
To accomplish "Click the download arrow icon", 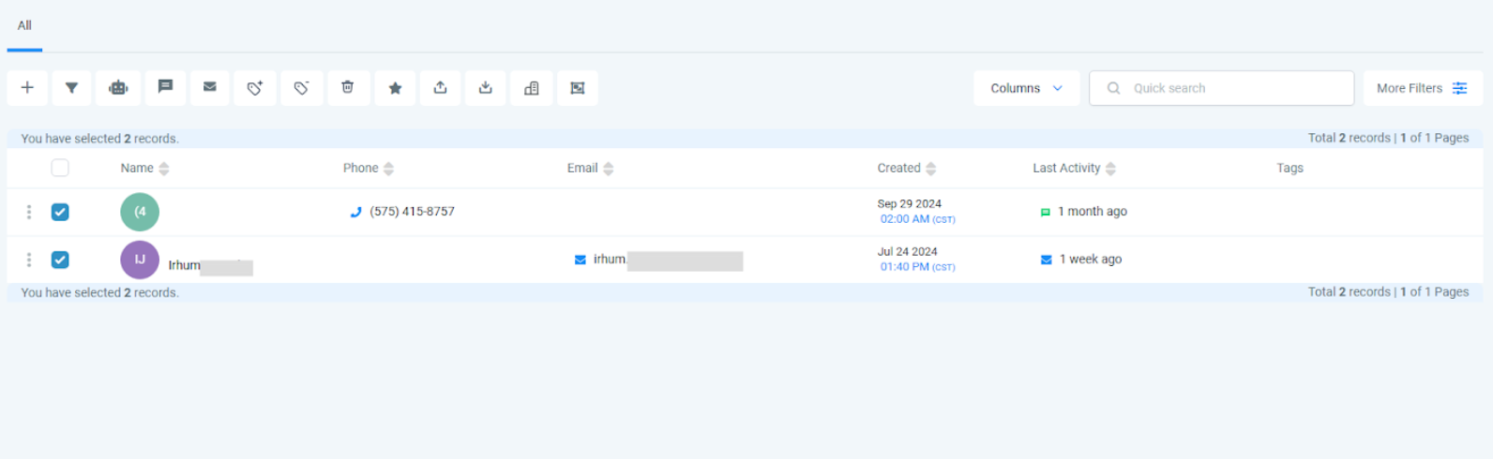I will [x=485, y=88].
